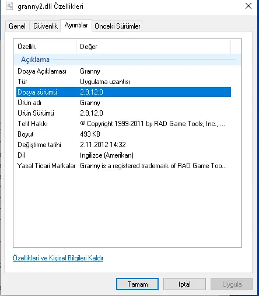Click the 2.11.2012 14:32 date value

tap(103, 145)
